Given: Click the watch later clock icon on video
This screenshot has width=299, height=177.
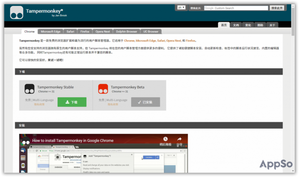Looking at the screenshot, I should pyautogui.click(x=165, y=139).
